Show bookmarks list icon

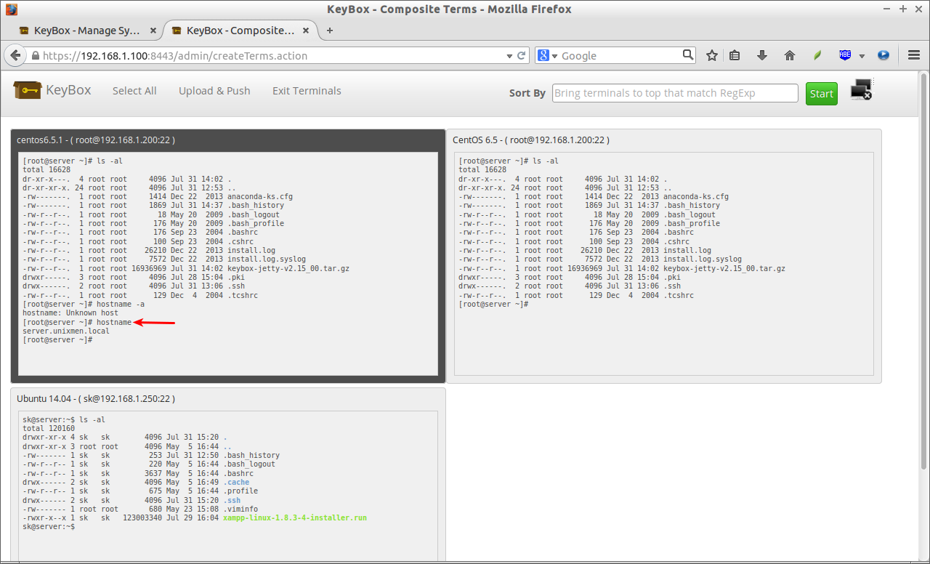[735, 55]
